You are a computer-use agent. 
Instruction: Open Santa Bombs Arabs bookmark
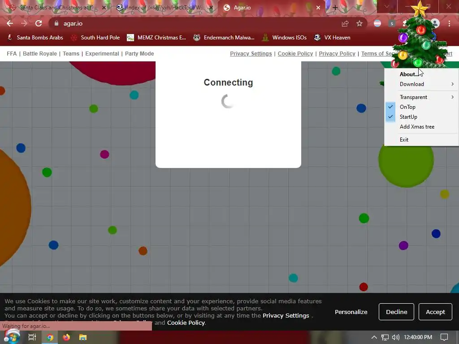35,38
